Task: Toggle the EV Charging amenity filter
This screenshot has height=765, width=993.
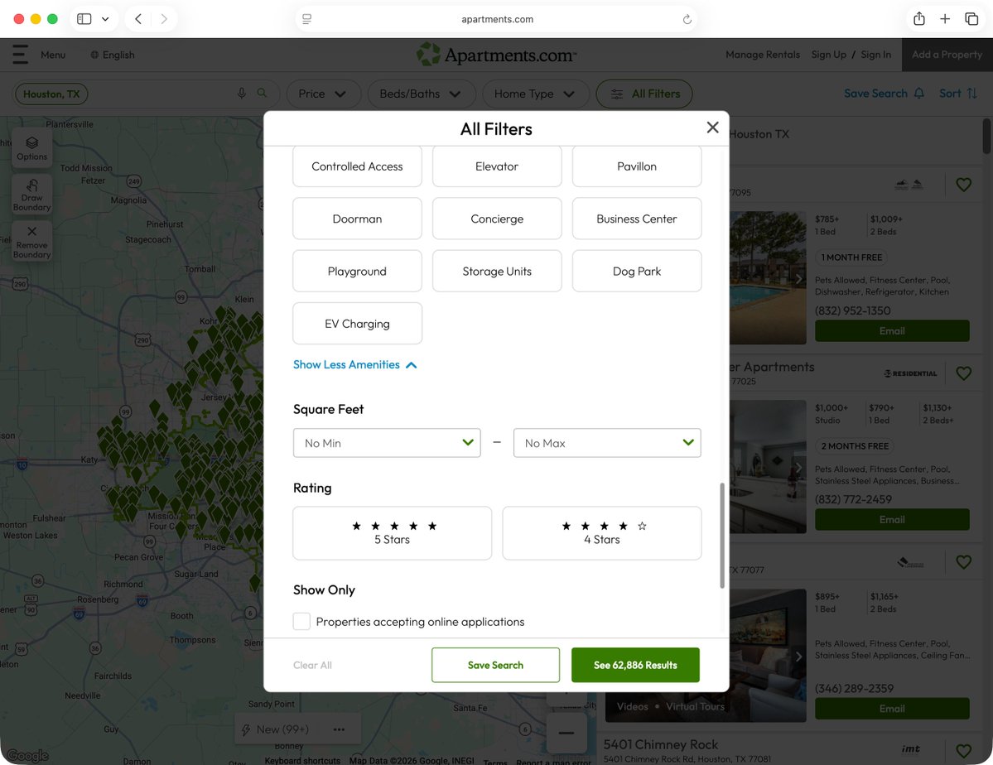Action: pos(357,324)
